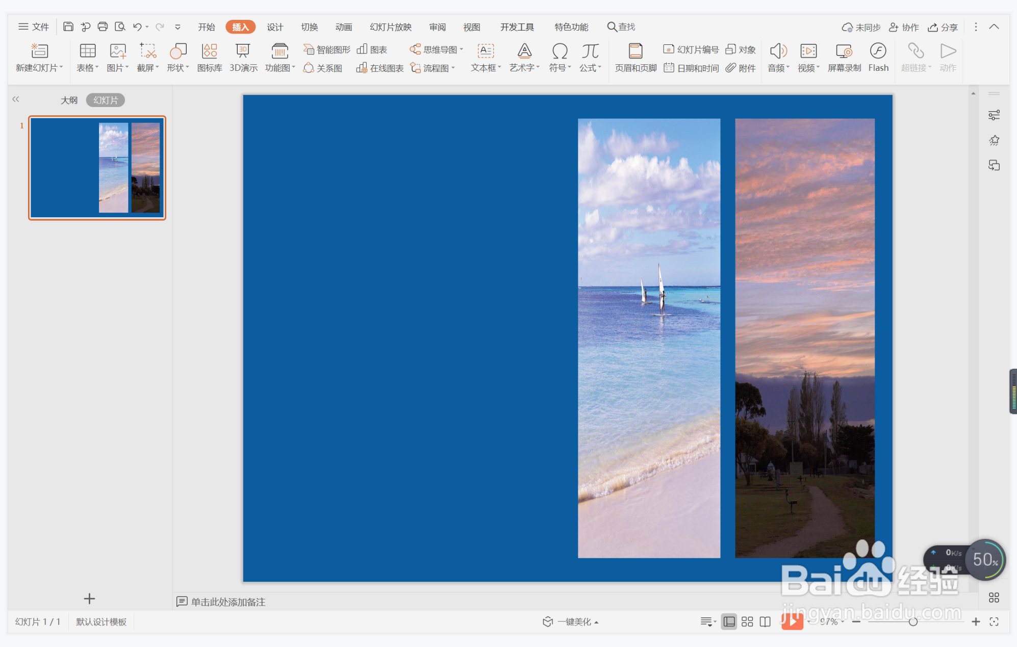Click the zoom slider handle
Screen dimensions: 1017x647
click(x=913, y=622)
